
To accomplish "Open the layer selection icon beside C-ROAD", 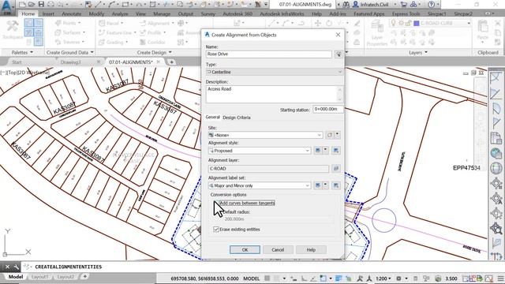I will pos(335,168).
